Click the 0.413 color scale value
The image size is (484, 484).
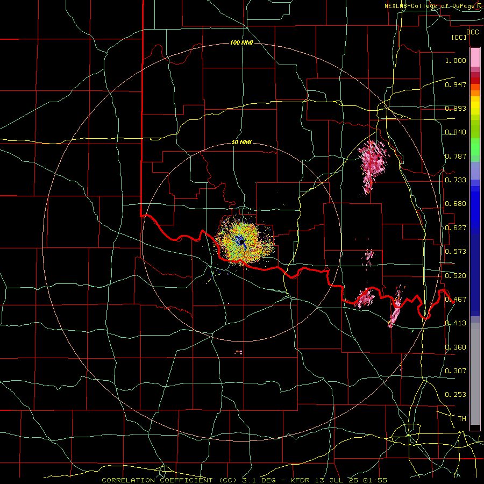click(x=455, y=323)
